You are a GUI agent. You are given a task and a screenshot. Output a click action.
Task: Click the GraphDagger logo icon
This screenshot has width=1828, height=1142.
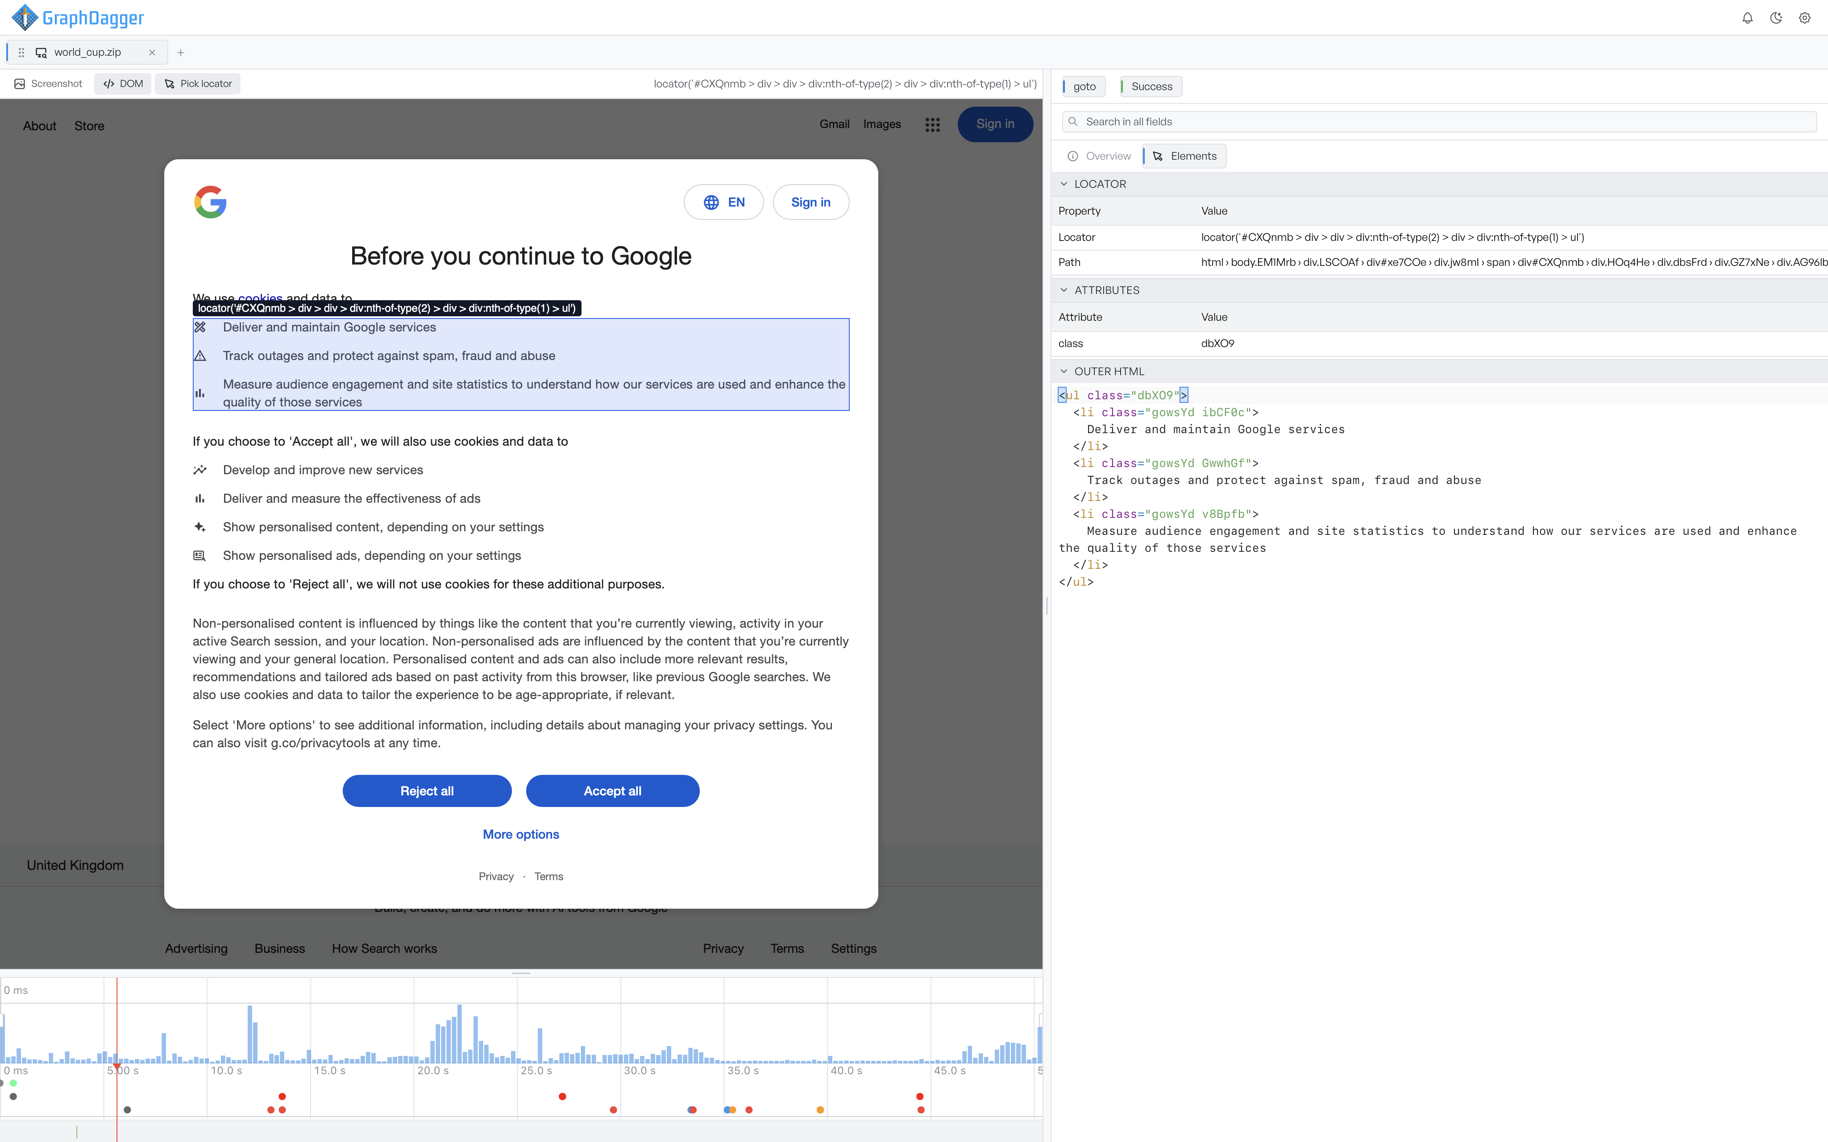(x=24, y=17)
